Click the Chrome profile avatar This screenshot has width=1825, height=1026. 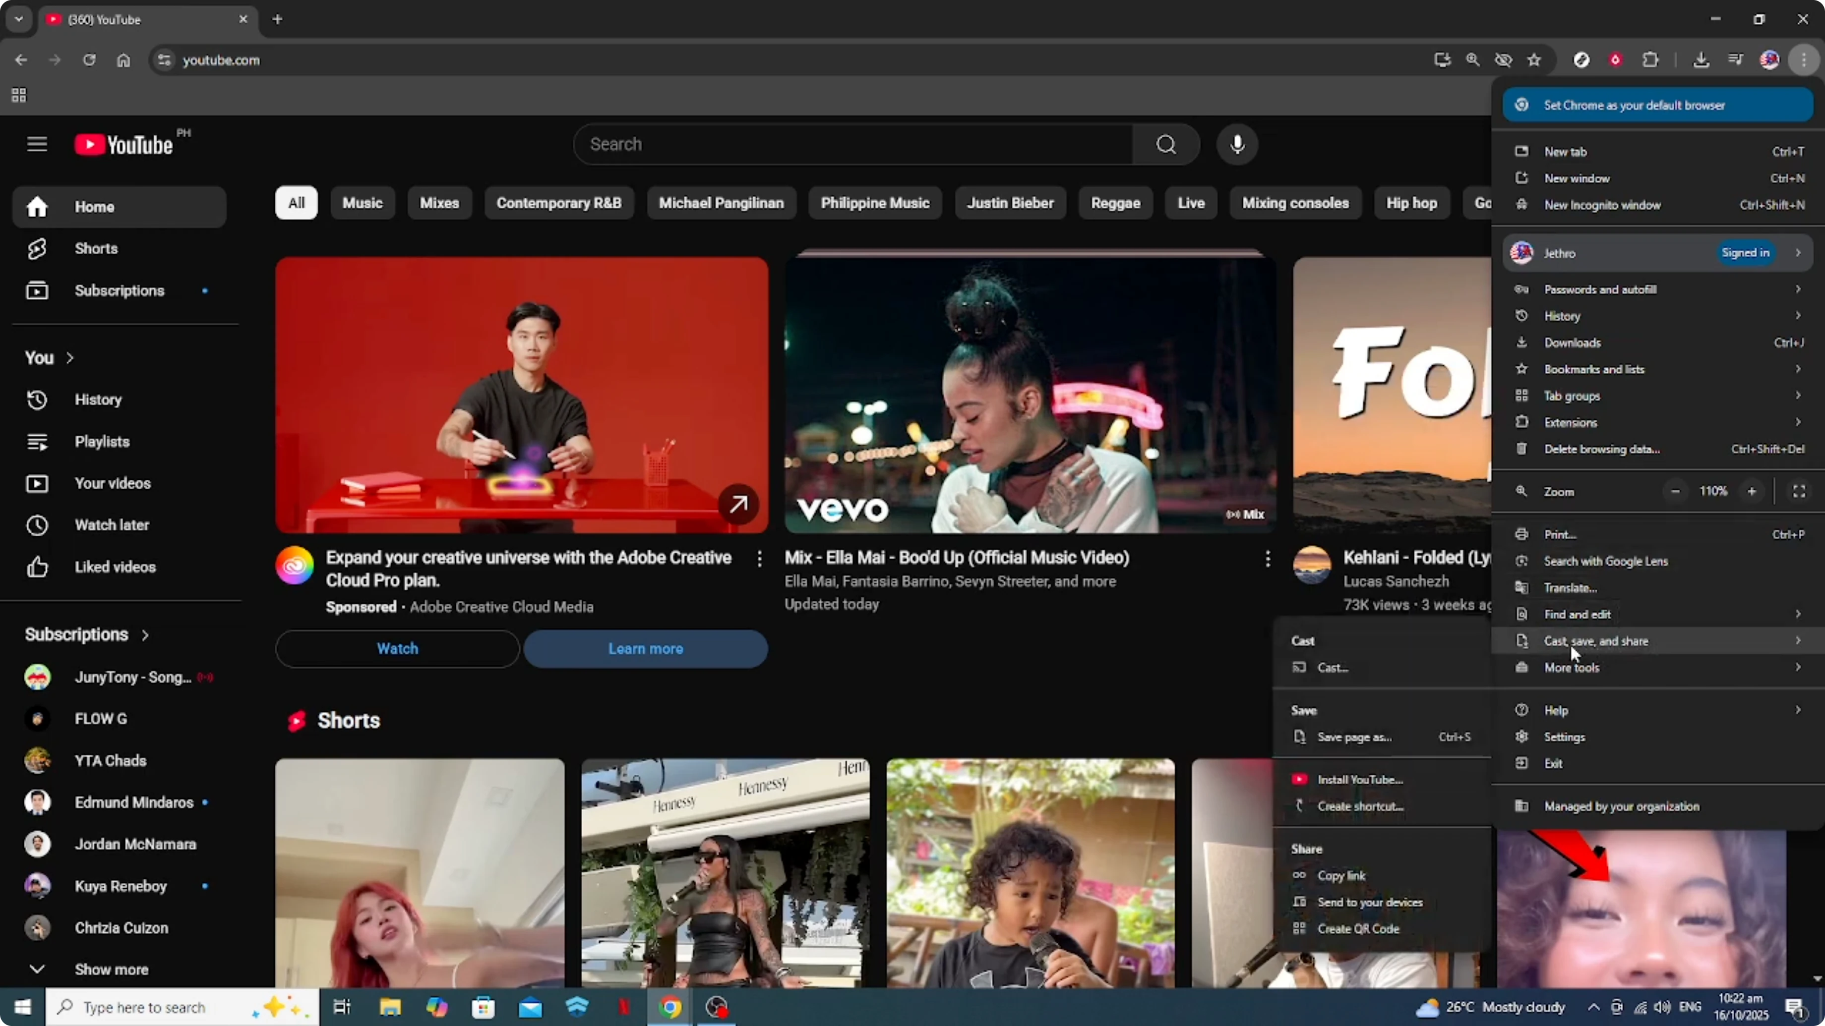[1769, 59]
